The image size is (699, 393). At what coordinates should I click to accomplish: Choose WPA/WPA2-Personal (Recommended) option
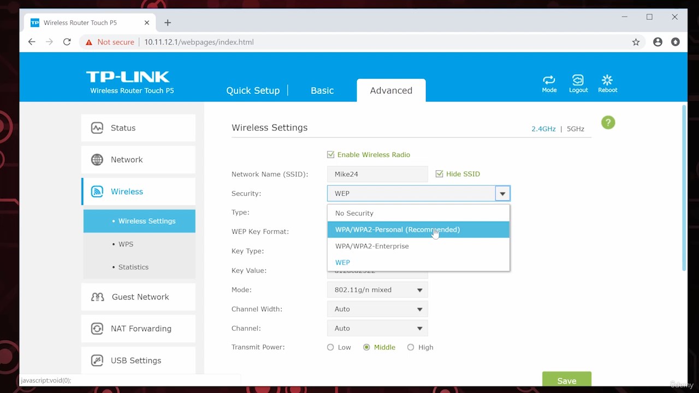coord(418,230)
